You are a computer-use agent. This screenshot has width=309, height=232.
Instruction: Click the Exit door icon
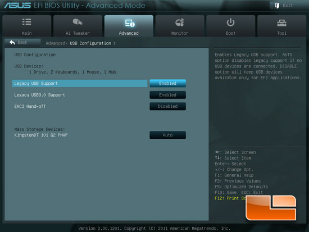pos(277,6)
